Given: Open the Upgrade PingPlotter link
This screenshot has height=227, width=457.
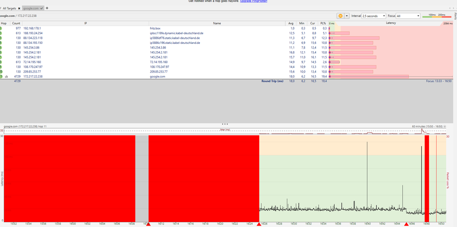Looking at the screenshot, I should click(x=253, y=1).
